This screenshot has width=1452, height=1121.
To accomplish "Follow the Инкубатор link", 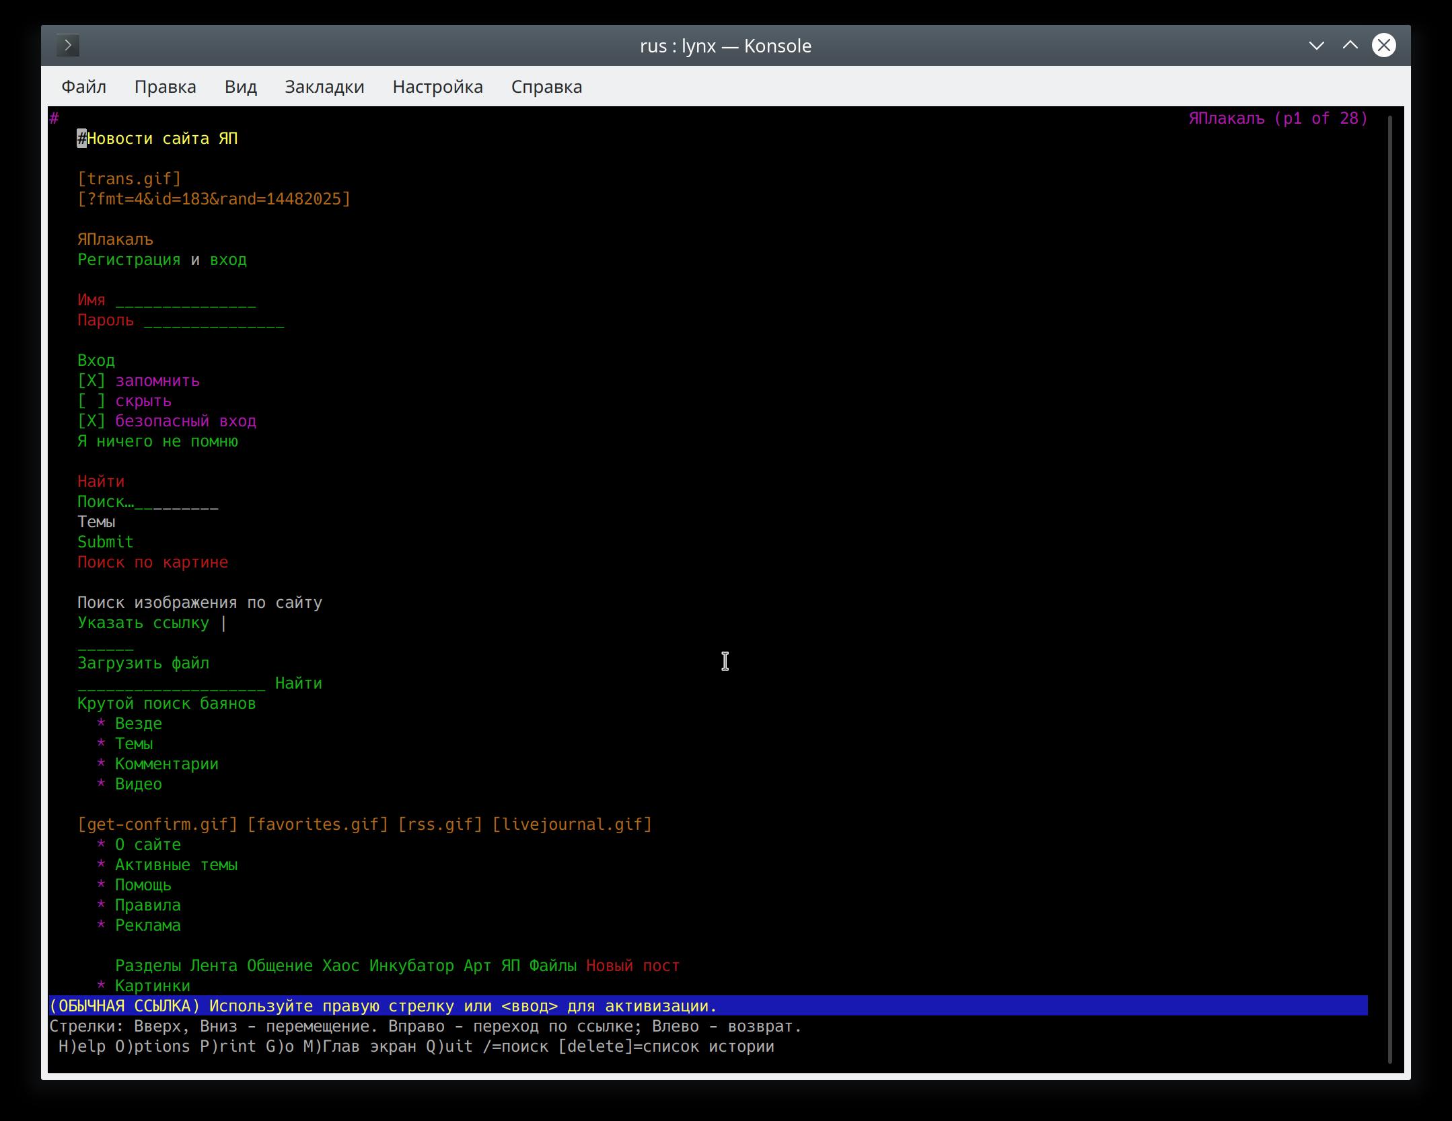I will coord(412,966).
